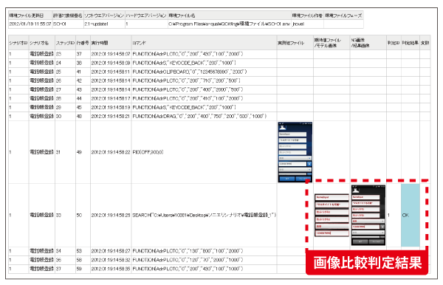Image resolution: width=443 pixels, height=285 pixels.
Task: Select the blue OK judgment result cell
Action: (411, 216)
